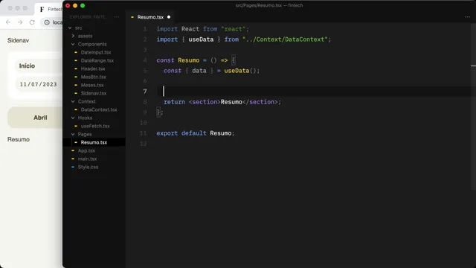Click the editor vertical scrollbar
This screenshot has width=476, height=268.
(x=473, y=106)
